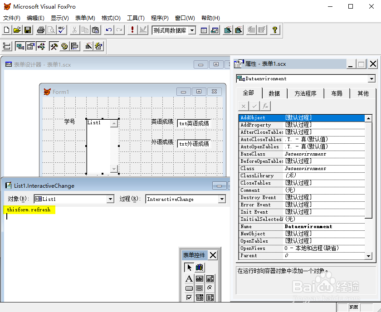The width and height of the screenshot is (381, 312).
Task: Select the pointer tool in 表单控件
Action: point(189,268)
